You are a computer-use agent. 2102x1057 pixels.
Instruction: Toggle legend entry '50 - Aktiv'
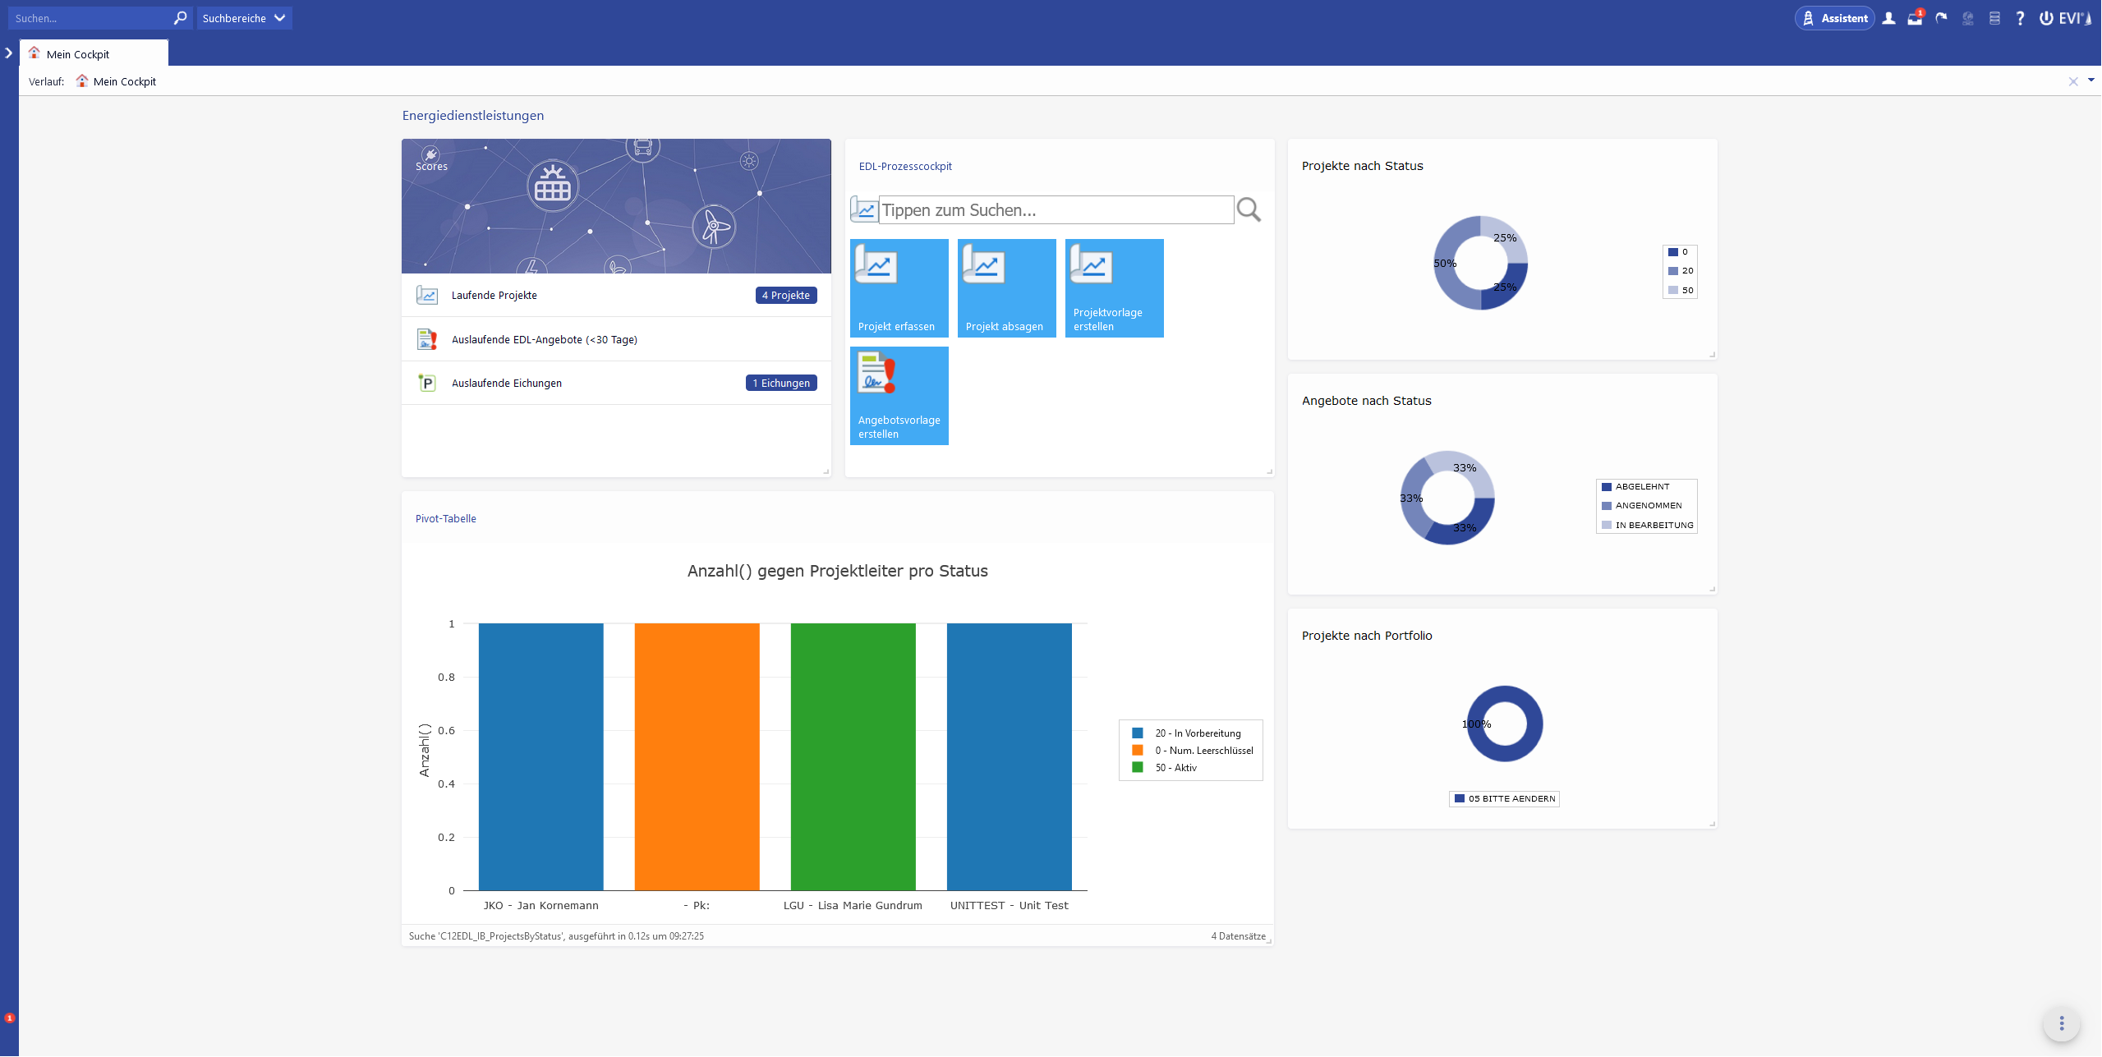tap(1175, 768)
